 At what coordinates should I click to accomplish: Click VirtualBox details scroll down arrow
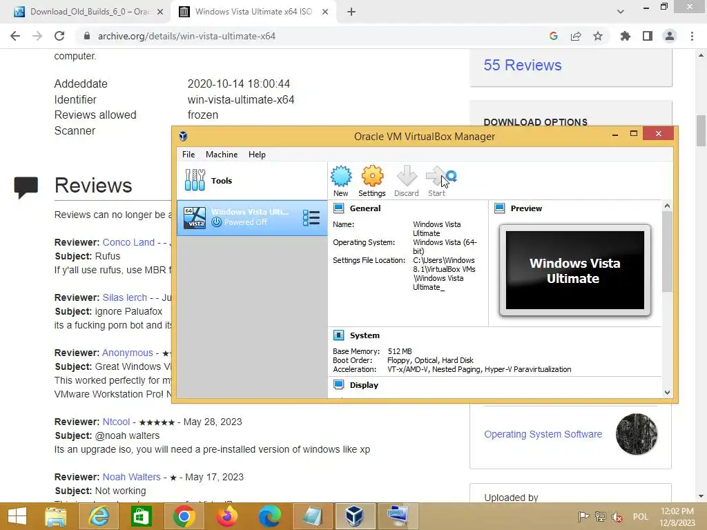(667, 393)
